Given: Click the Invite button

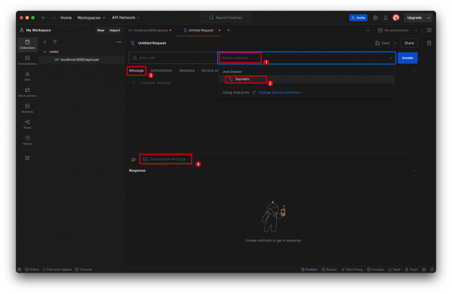Looking at the screenshot, I should click(358, 18).
